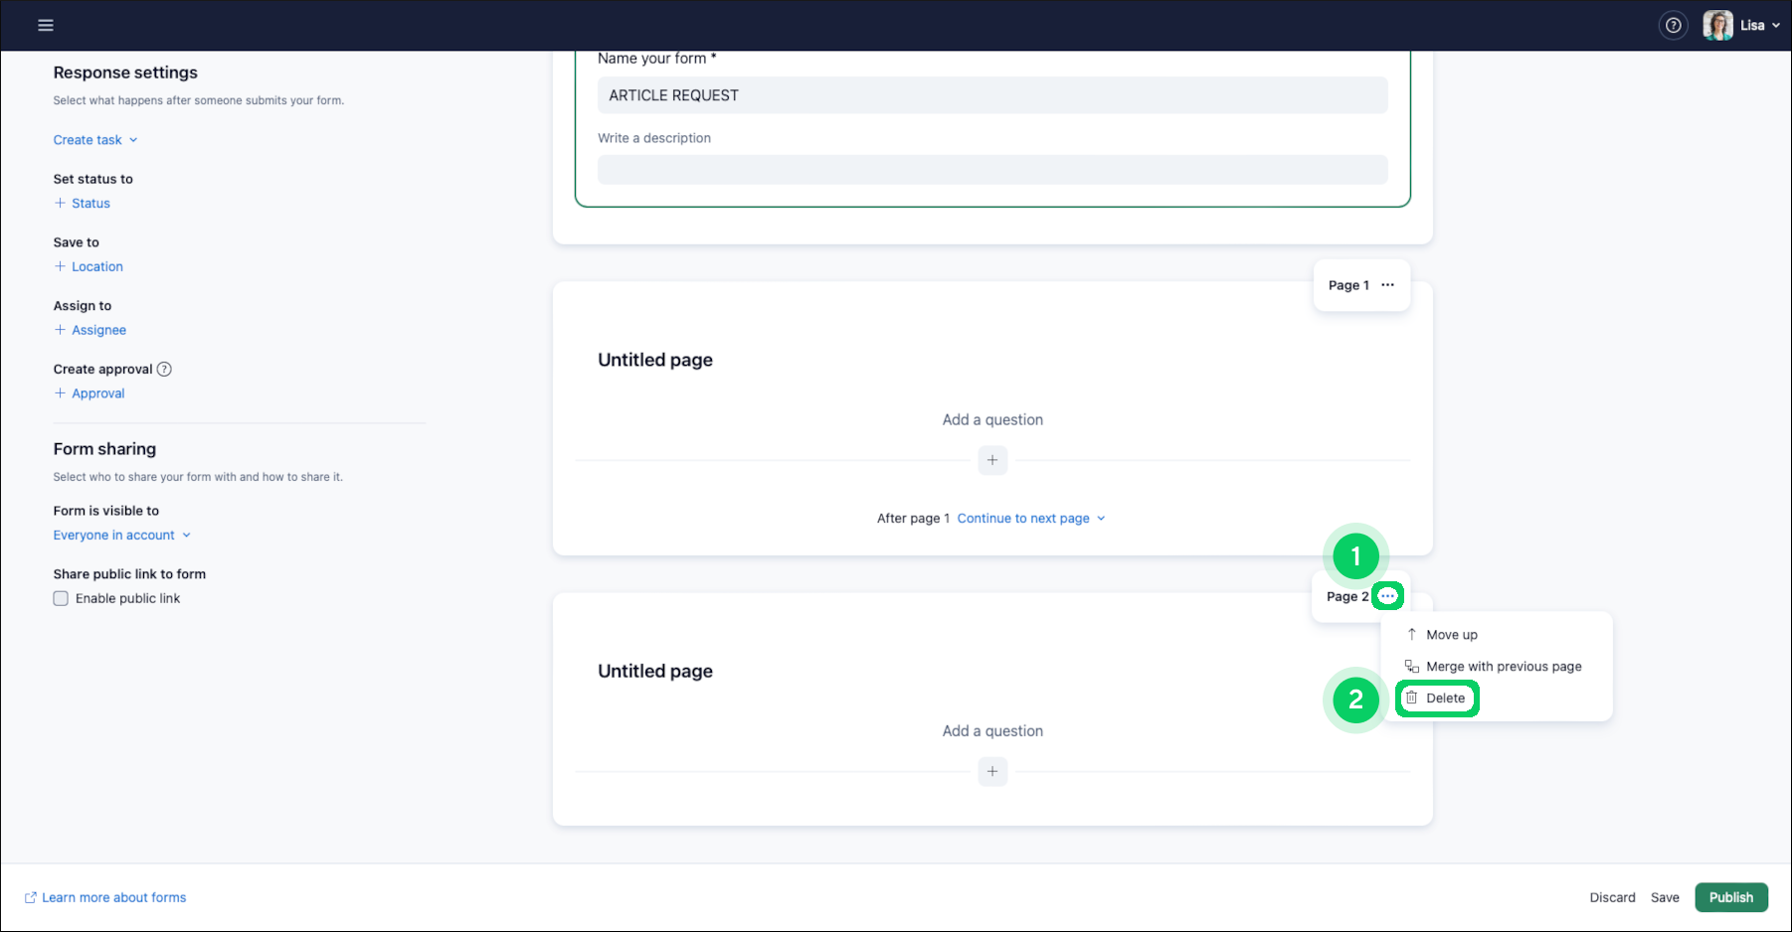1792x932 pixels.
Task: Select Move up from the page menu
Action: tap(1451, 634)
